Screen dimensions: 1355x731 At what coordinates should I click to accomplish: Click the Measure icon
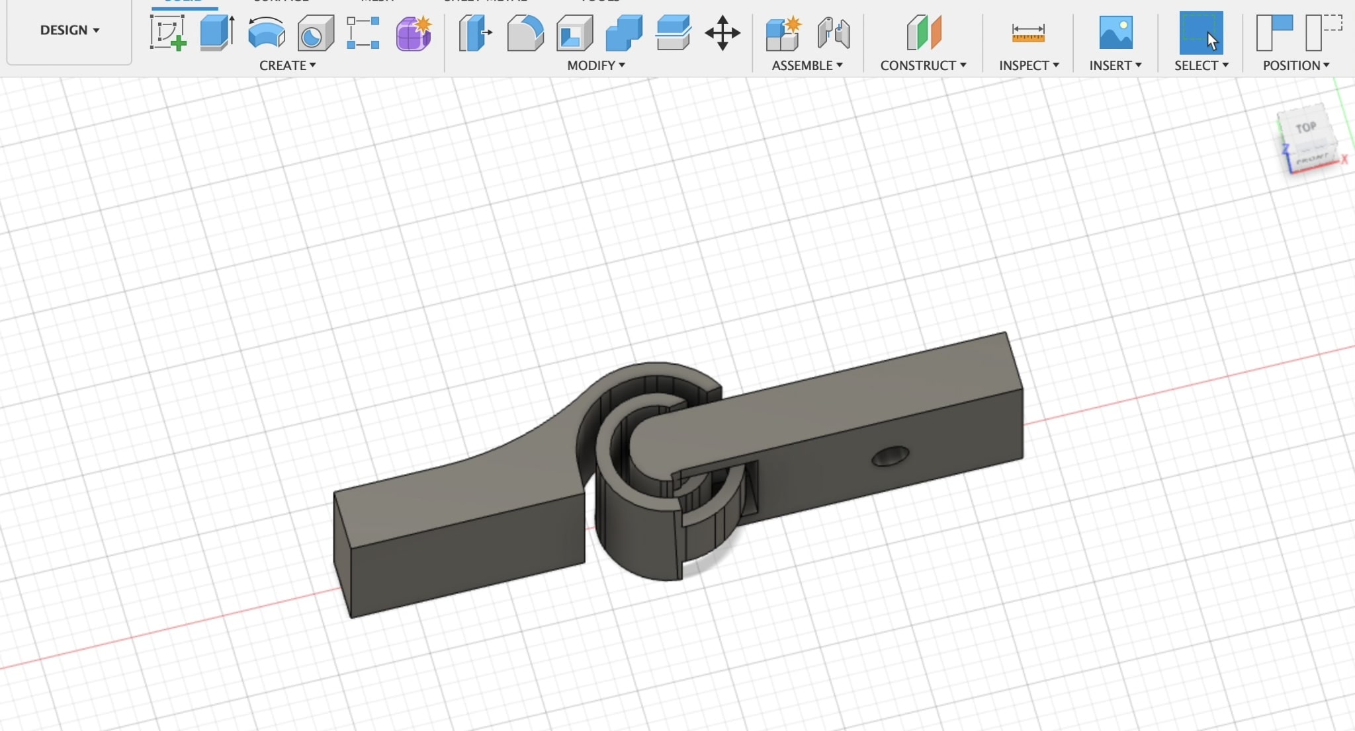click(1028, 32)
